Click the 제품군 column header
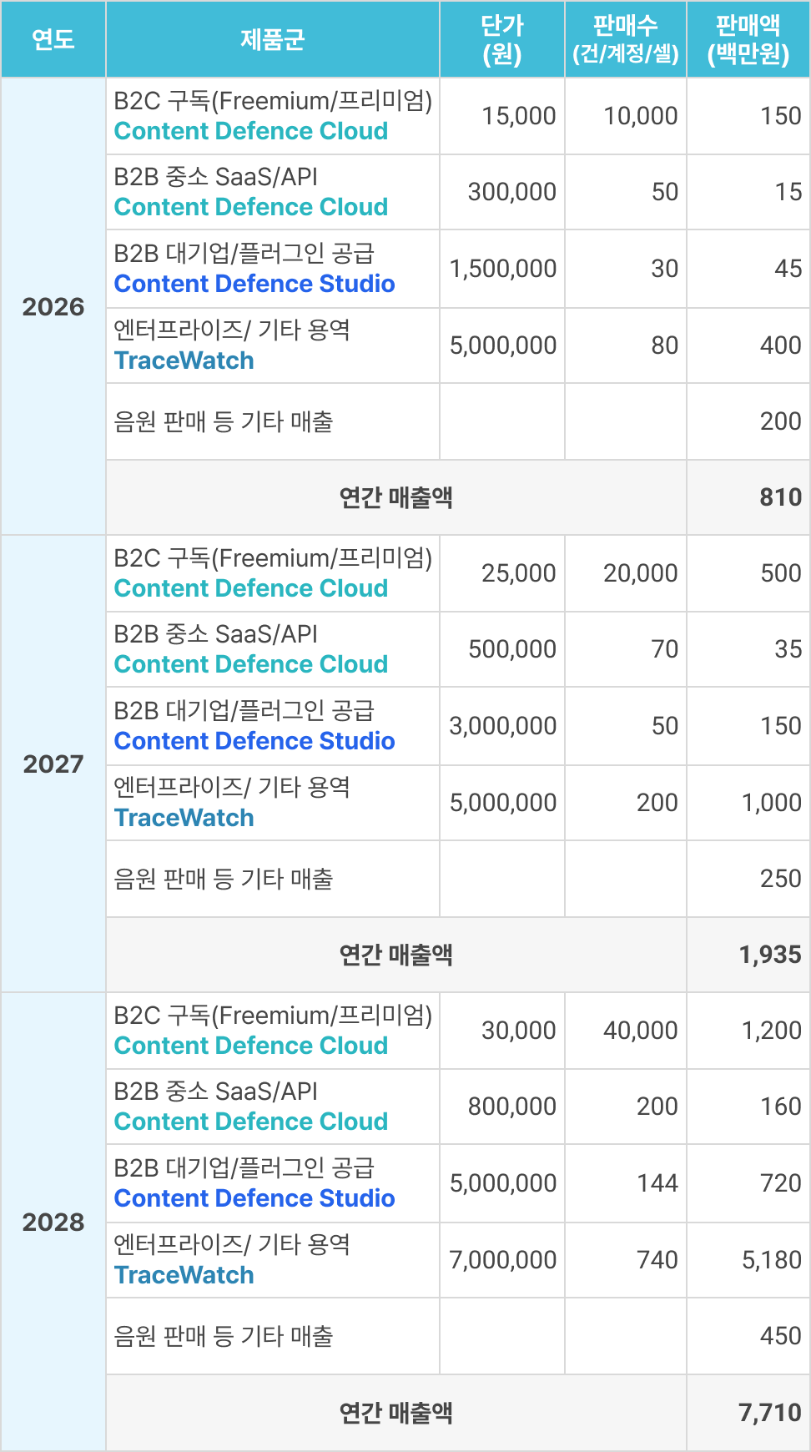The image size is (811, 1452). point(273,39)
